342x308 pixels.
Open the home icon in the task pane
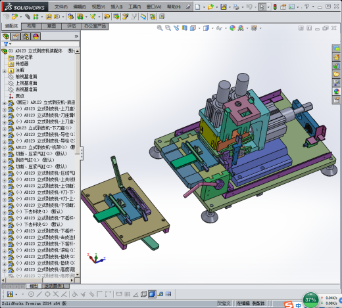coord(336,57)
